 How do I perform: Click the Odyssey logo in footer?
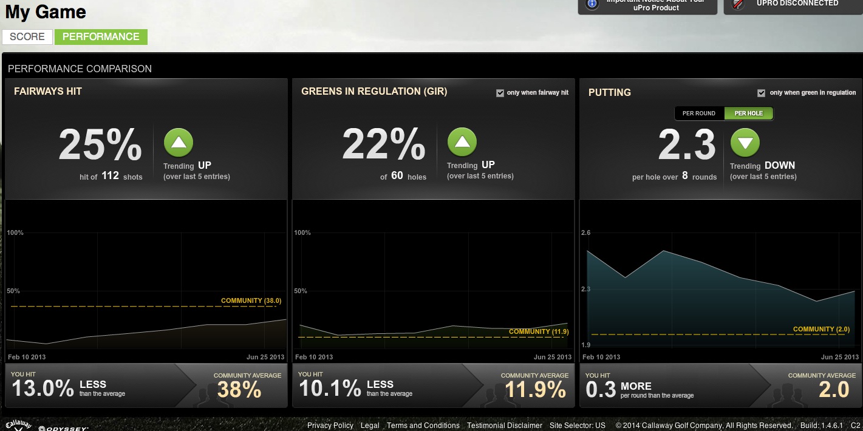[63, 427]
